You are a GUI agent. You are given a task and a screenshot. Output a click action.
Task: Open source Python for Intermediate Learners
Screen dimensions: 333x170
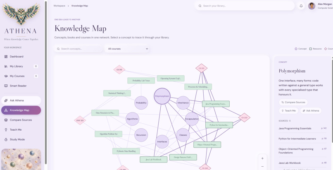pyautogui.click(x=302, y=139)
